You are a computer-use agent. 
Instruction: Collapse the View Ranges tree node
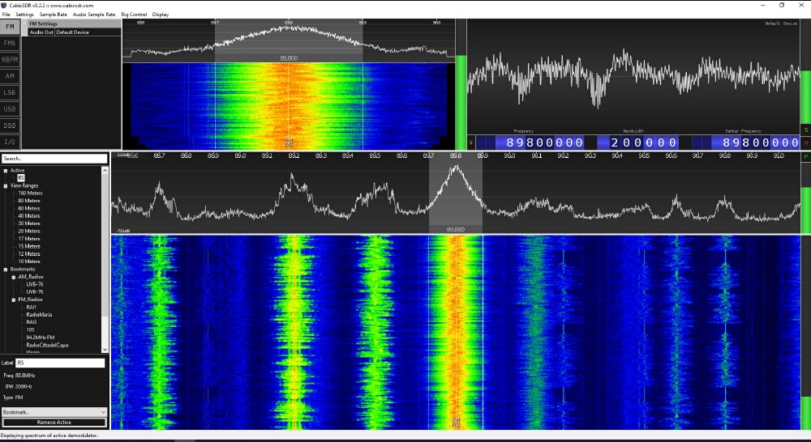[6, 185]
